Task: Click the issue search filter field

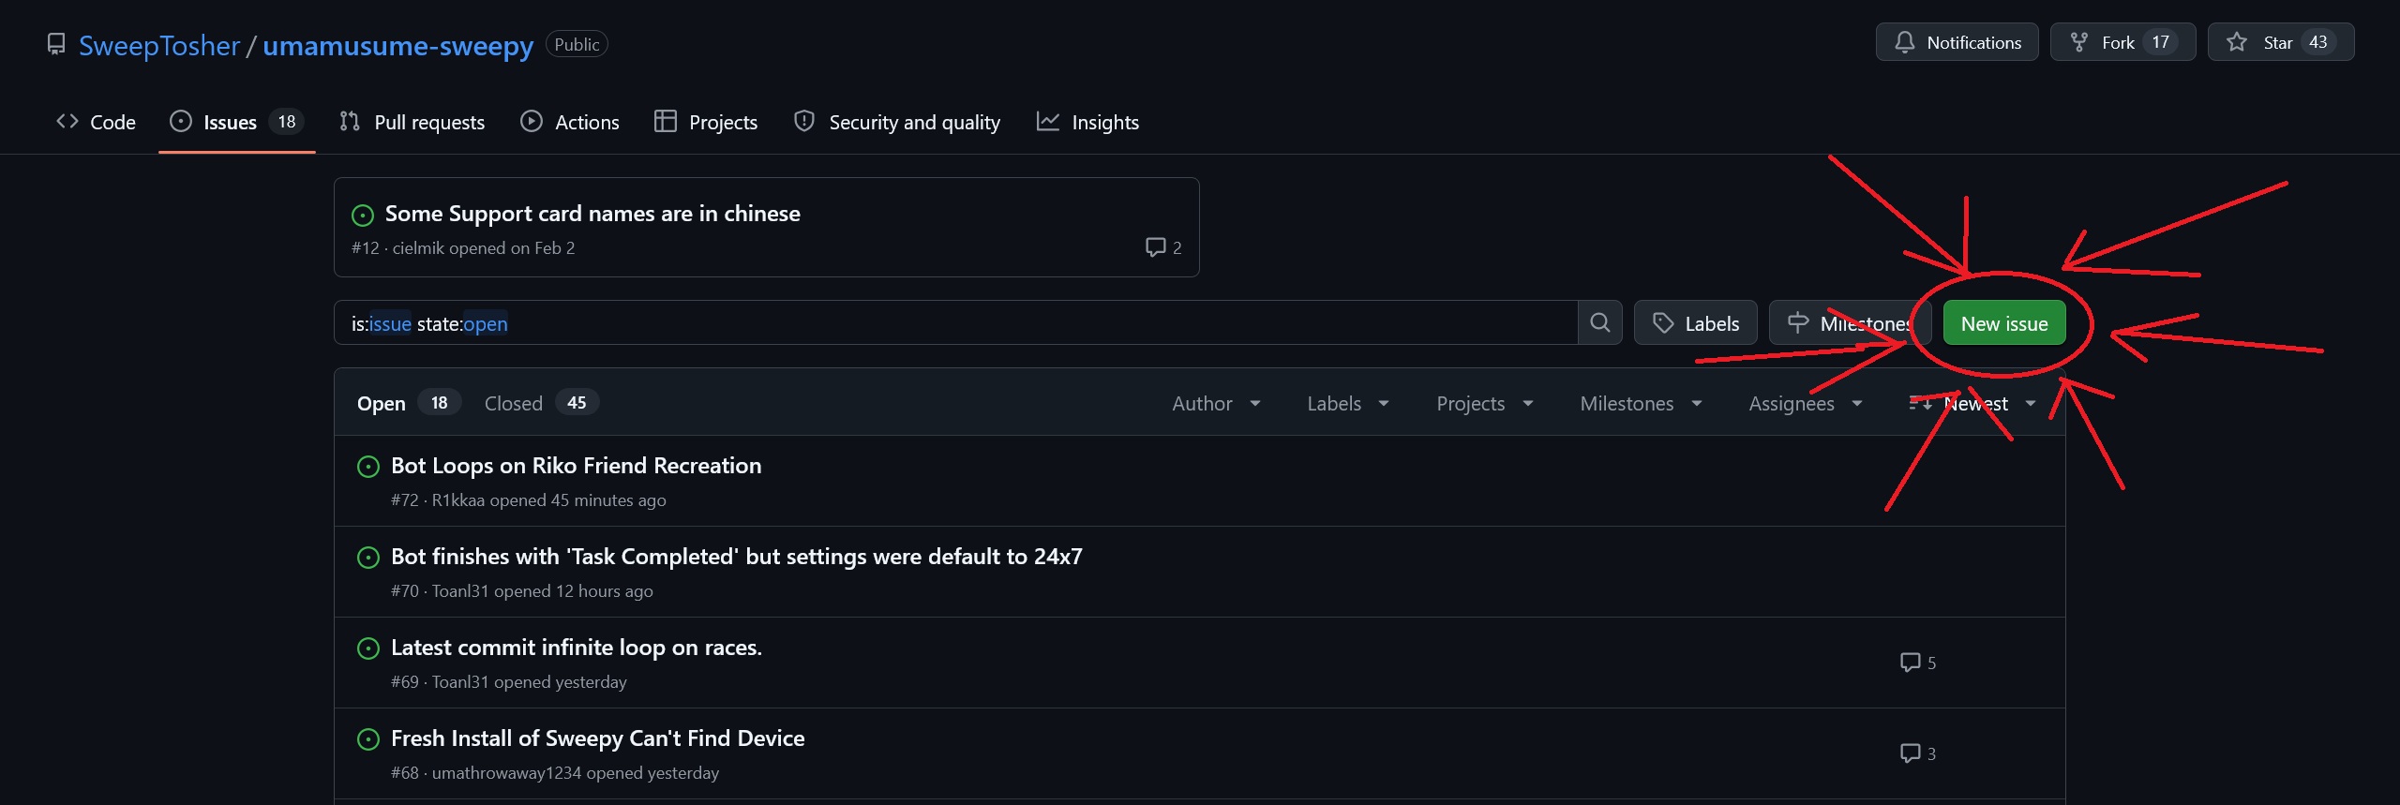Action: click(956, 323)
